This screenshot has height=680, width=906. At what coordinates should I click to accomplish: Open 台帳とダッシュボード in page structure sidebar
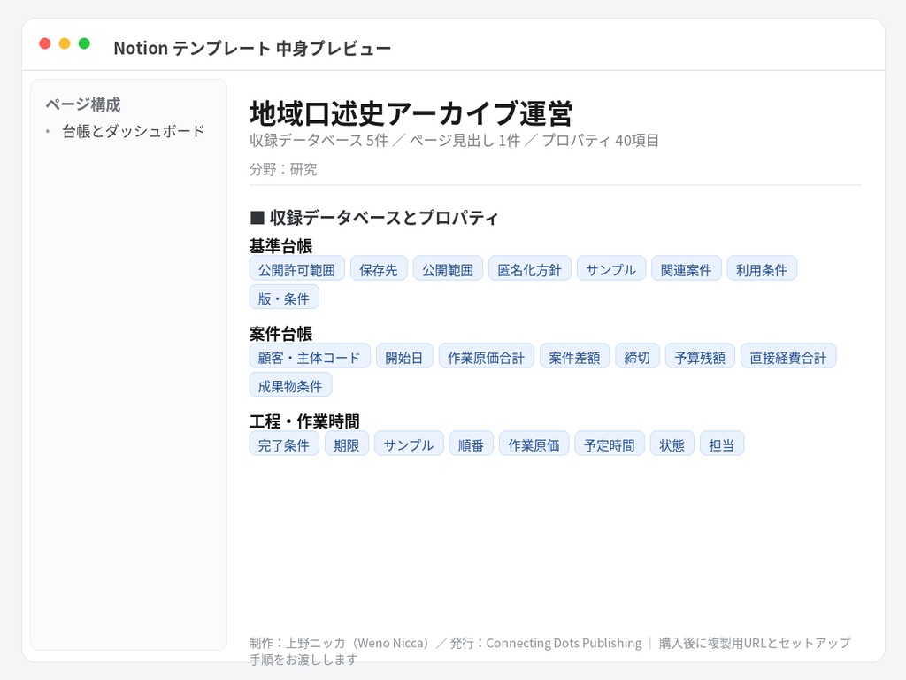pos(134,131)
